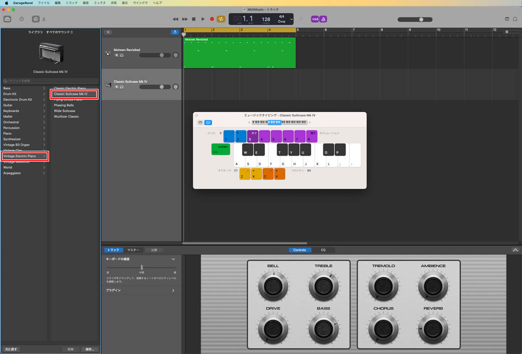
Task: Click the save button (保存...) in library
Action: click(x=90, y=349)
